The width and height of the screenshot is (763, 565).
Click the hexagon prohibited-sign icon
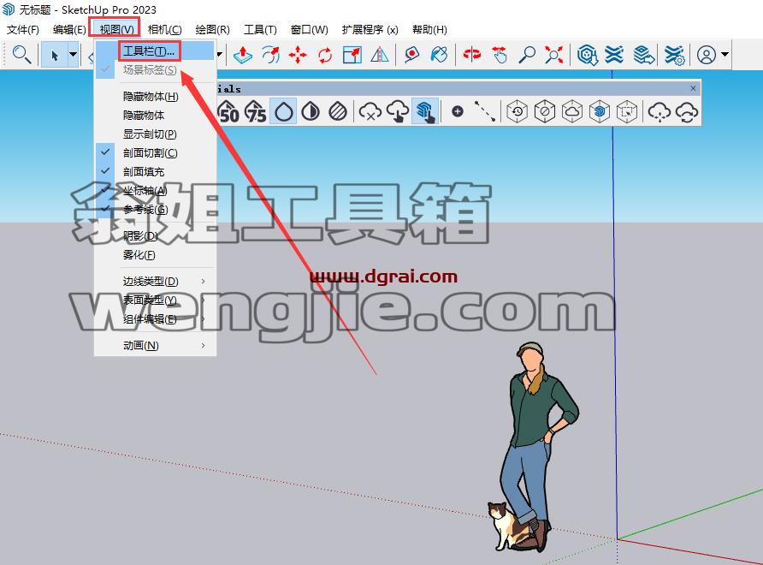(545, 111)
